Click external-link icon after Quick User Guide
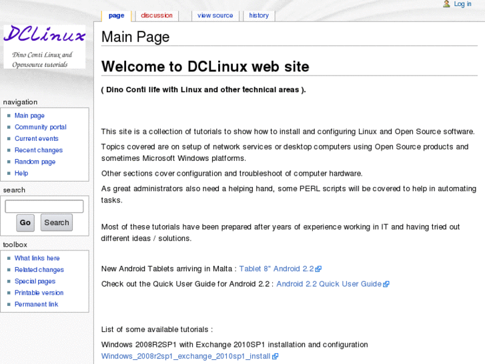 point(386,284)
